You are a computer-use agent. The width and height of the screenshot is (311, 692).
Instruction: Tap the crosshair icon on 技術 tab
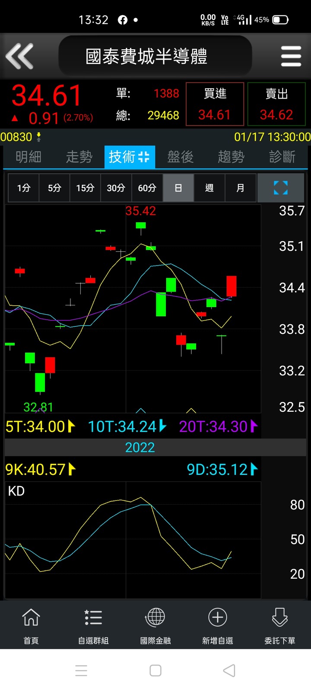tap(144, 157)
